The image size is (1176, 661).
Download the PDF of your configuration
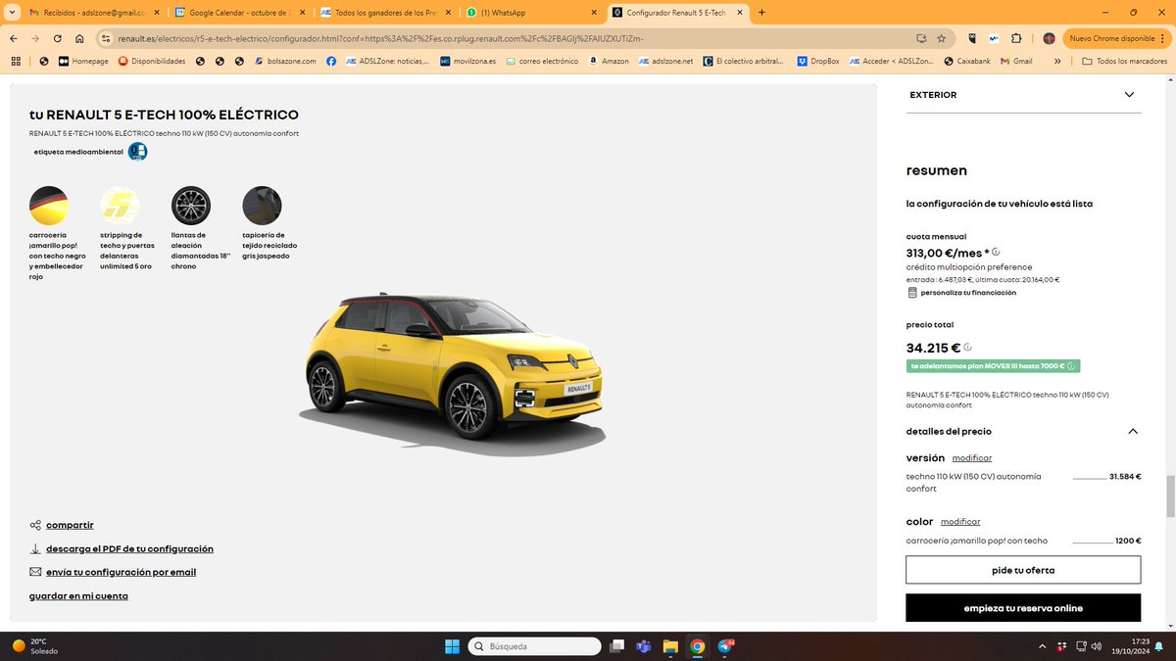click(129, 548)
